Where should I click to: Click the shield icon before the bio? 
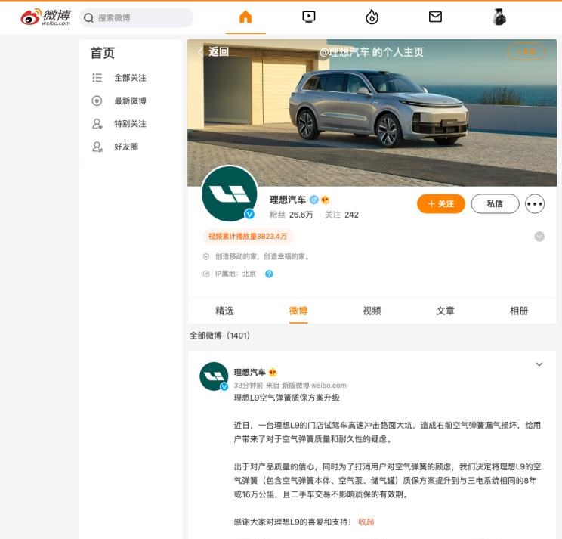(x=206, y=257)
